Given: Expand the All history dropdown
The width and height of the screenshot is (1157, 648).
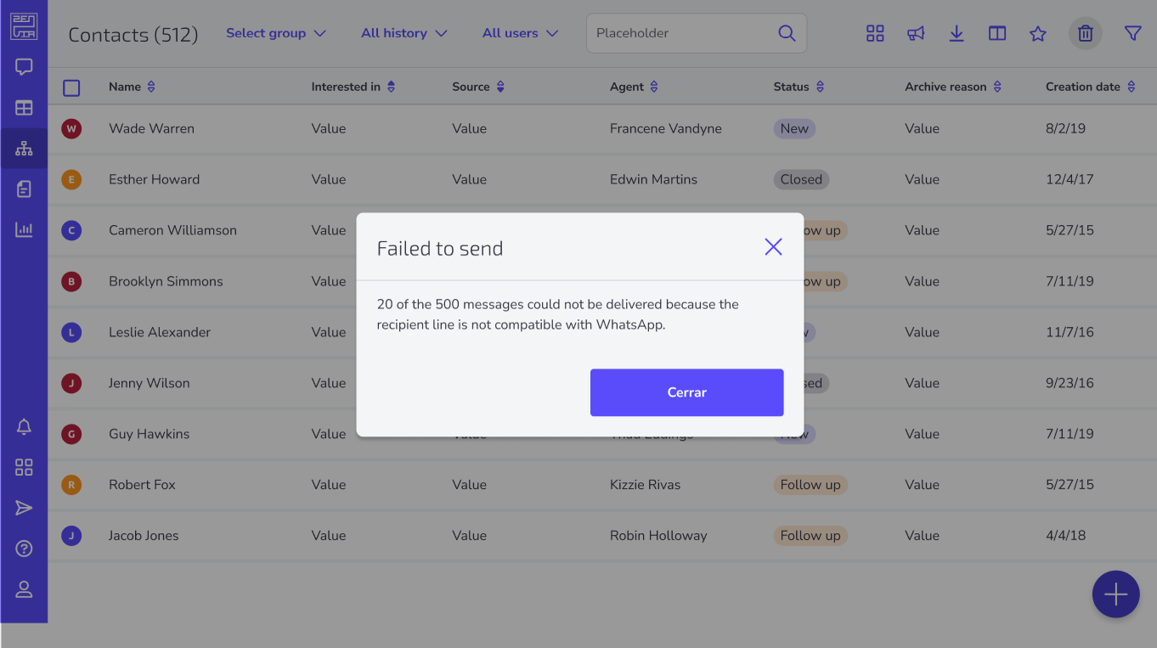Looking at the screenshot, I should pos(404,33).
